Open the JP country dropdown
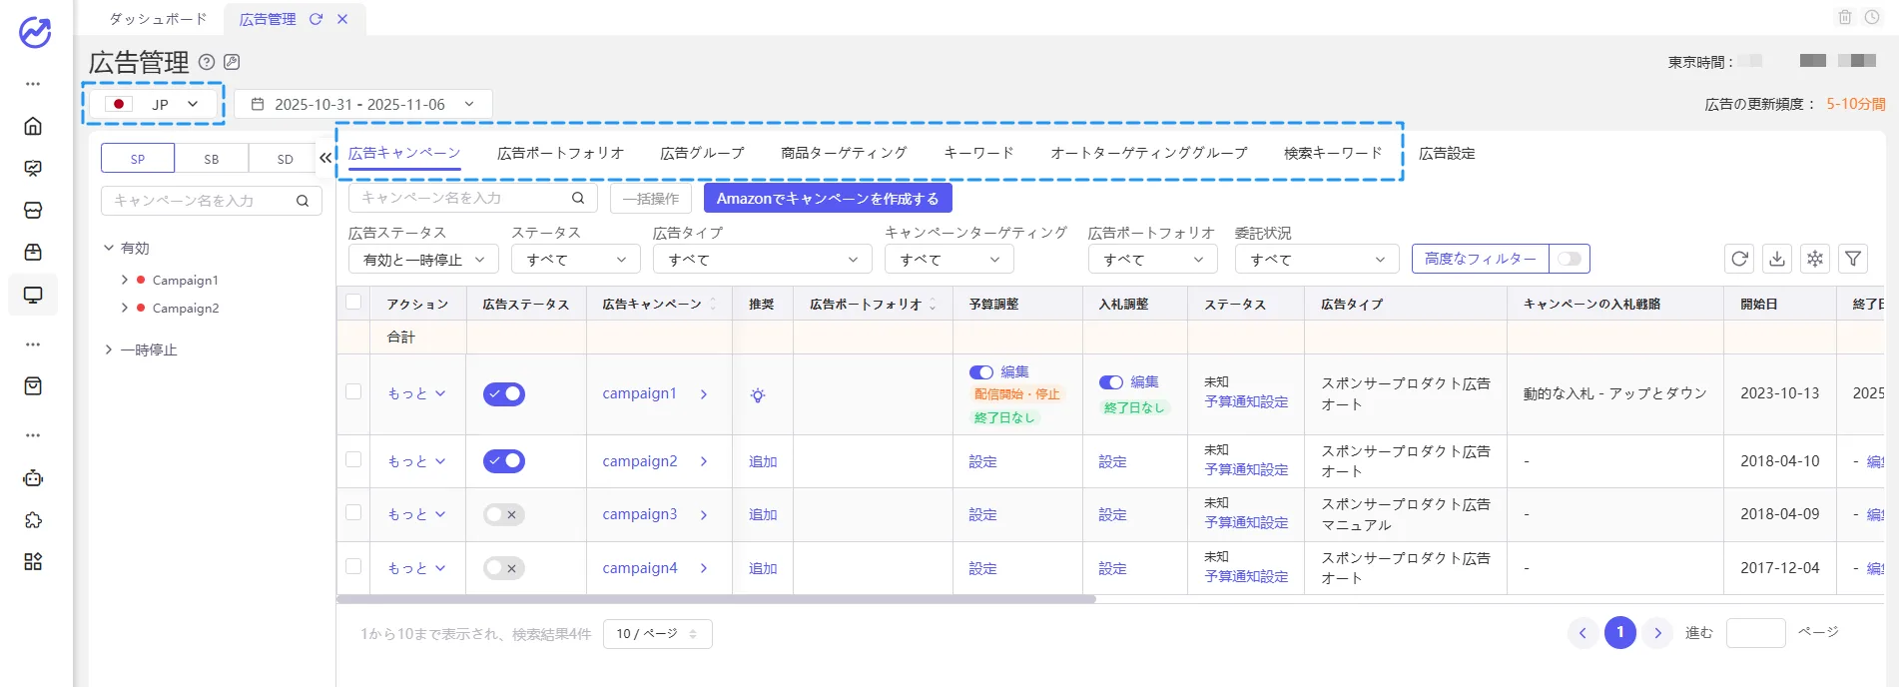This screenshot has width=1899, height=687. tap(154, 104)
